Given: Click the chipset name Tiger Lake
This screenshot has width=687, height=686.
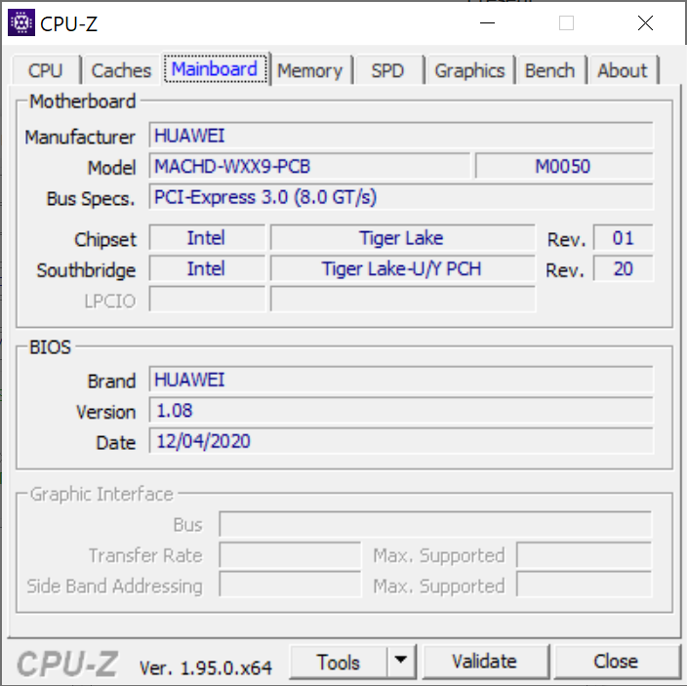Looking at the screenshot, I should [x=402, y=238].
